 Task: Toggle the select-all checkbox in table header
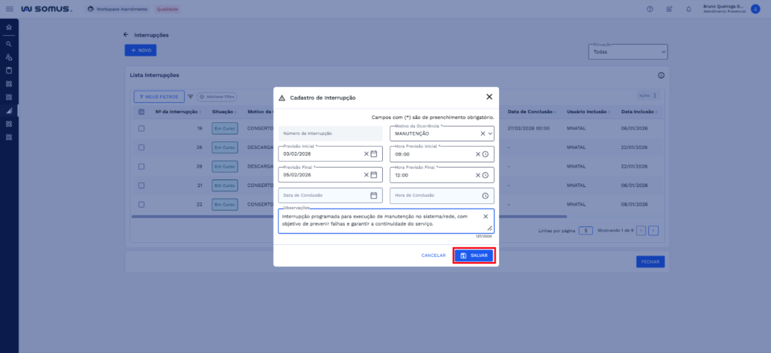142,112
